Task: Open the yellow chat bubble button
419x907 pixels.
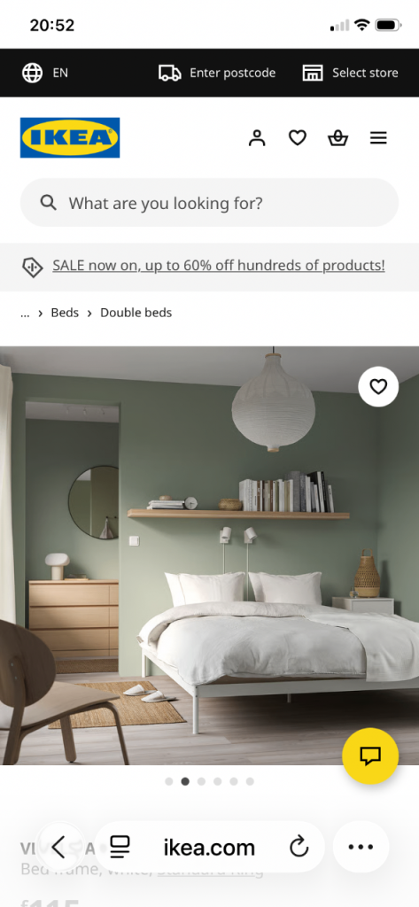Action: [x=370, y=756]
